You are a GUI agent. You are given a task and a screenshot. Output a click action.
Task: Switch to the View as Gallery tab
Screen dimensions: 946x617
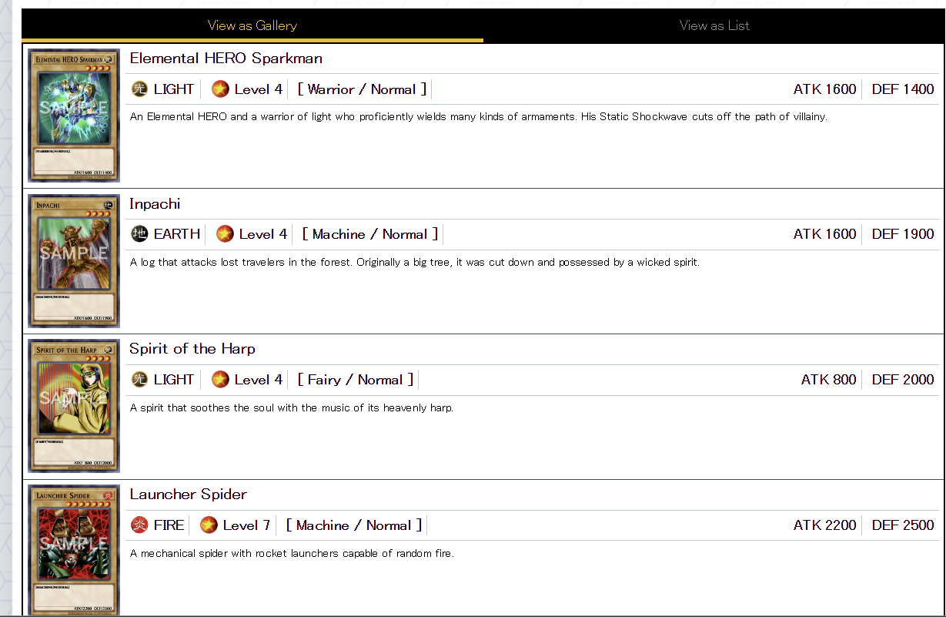tap(252, 25)
